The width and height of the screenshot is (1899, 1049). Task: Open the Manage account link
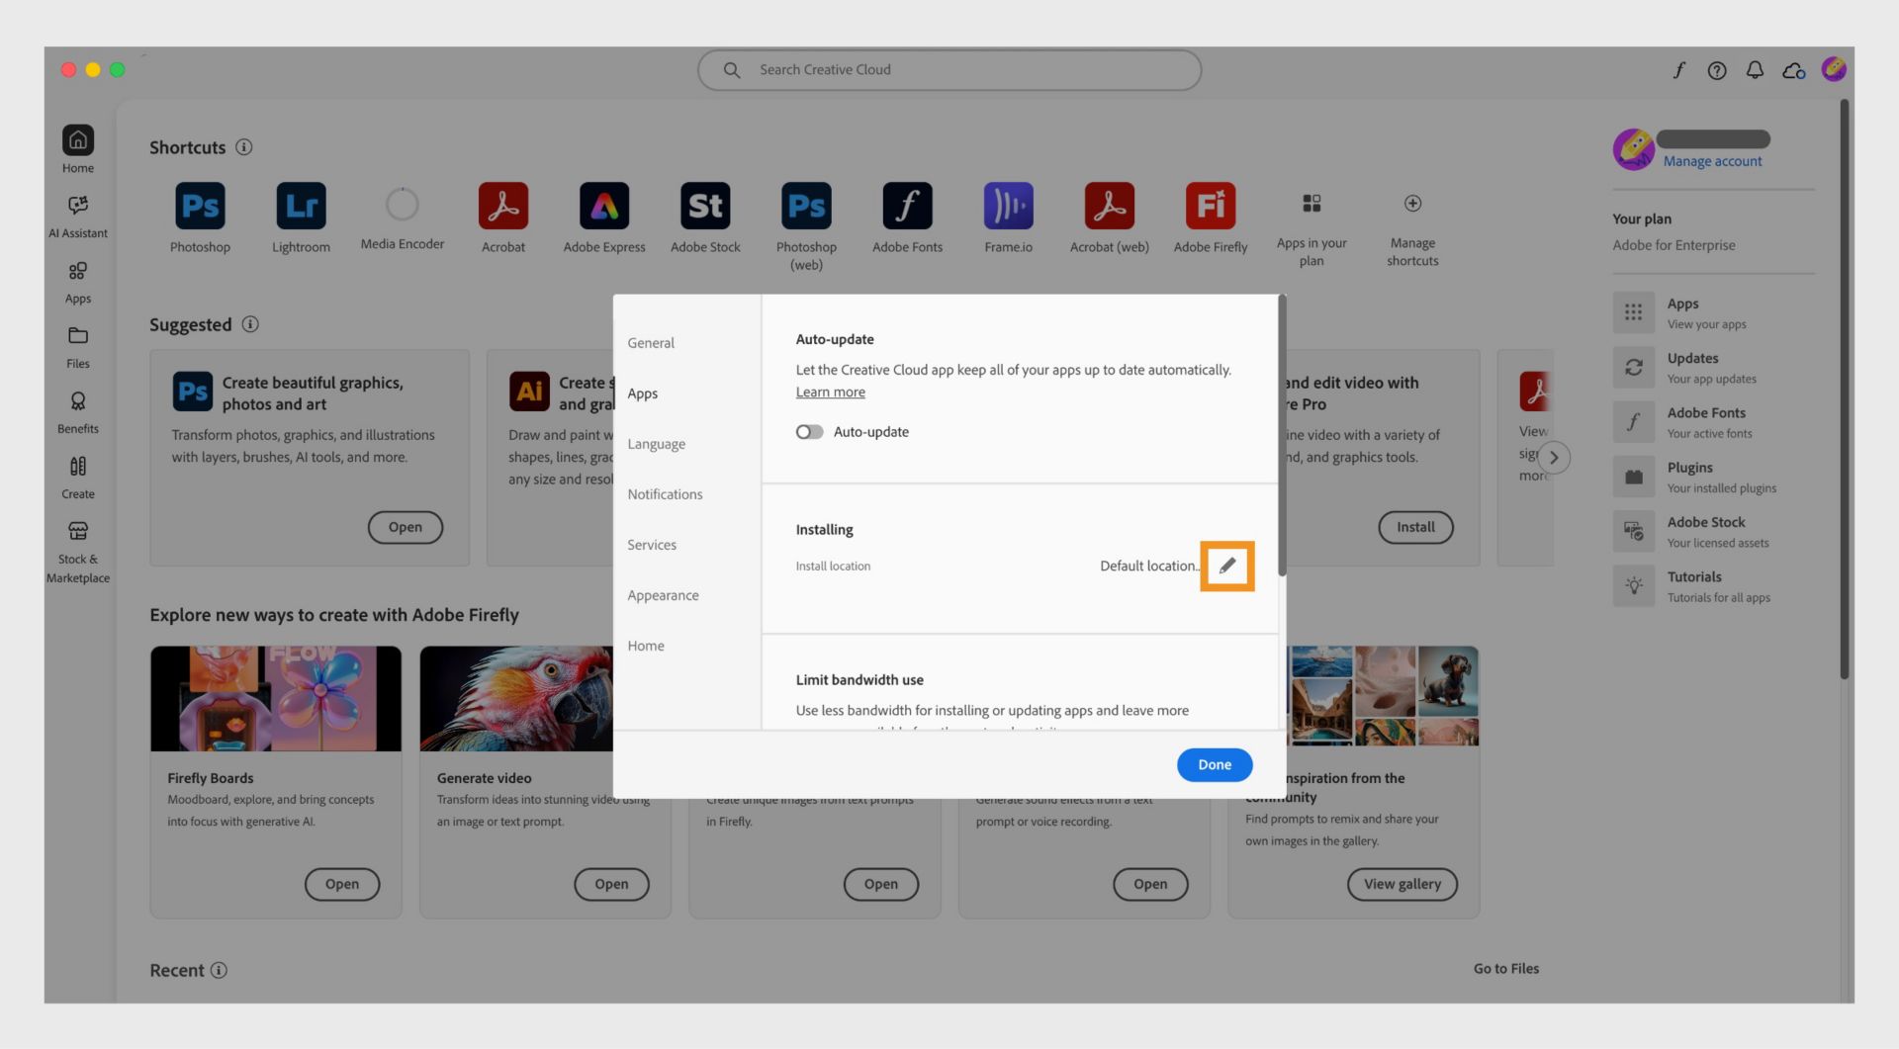pyautogui.click(x=1712, y=161)
